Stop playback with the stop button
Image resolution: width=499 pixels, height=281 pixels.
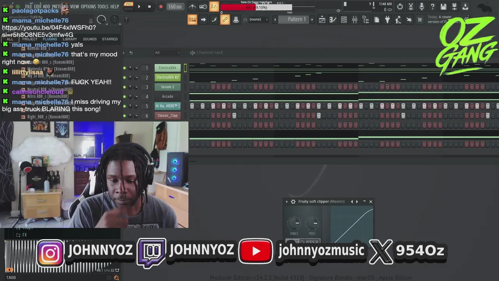(149, 7)
